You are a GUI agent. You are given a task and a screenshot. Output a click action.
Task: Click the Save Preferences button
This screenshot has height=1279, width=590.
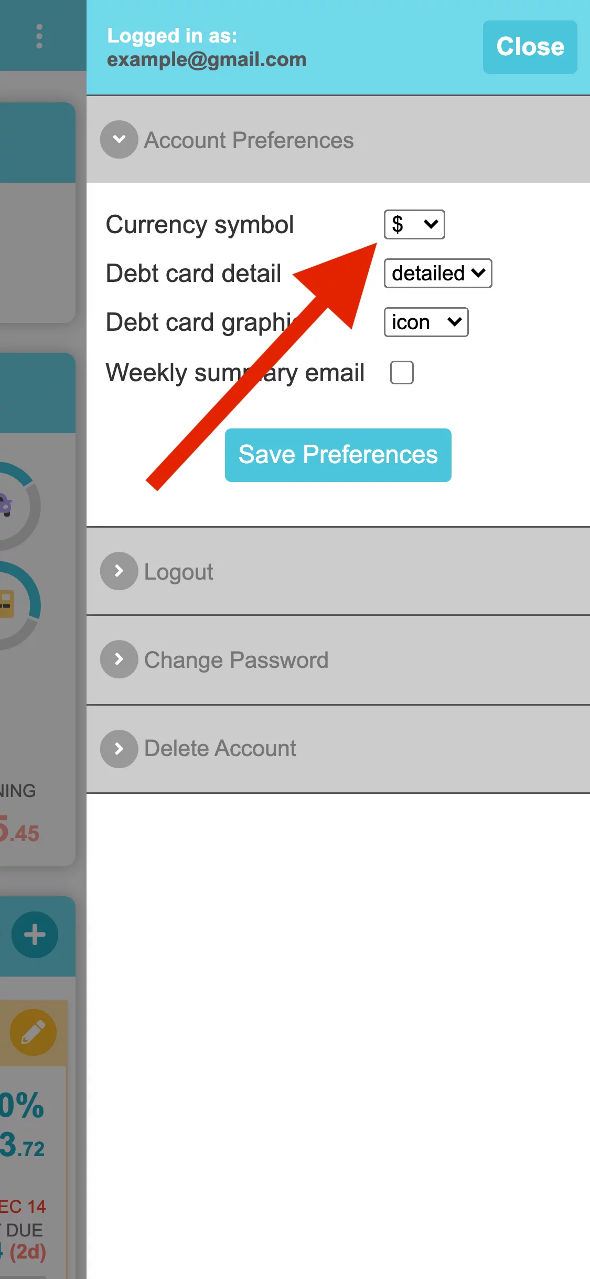(x=338, y=455)
